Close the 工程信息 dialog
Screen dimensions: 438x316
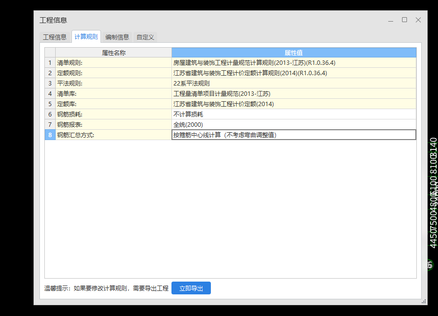[418, 20]
